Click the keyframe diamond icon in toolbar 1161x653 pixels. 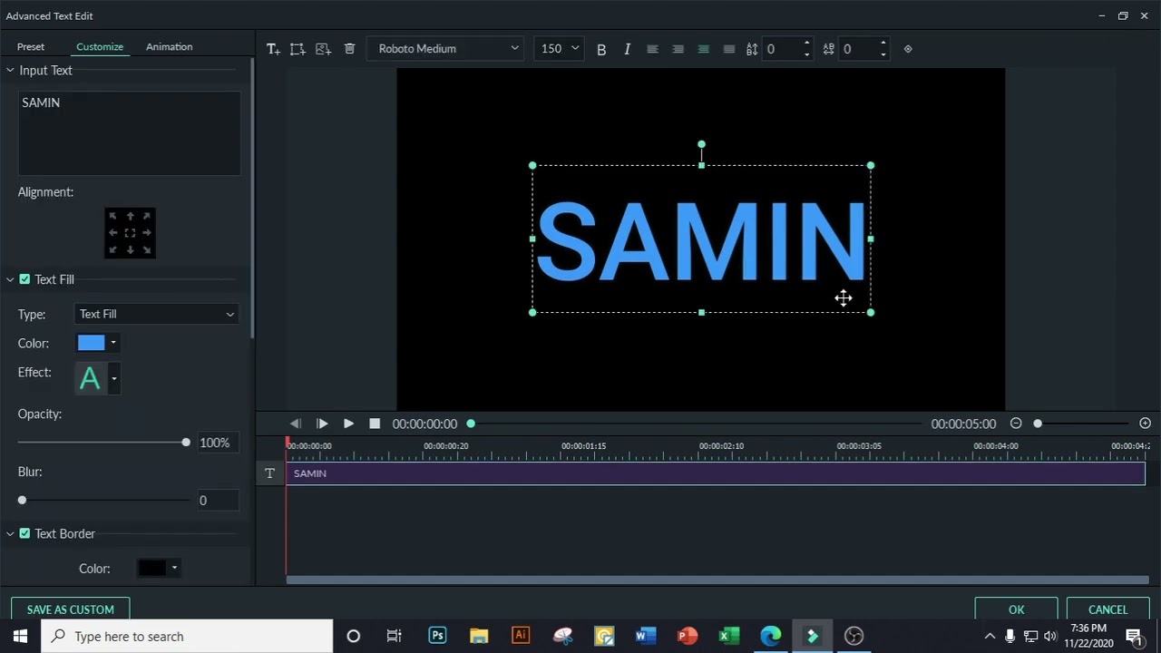[908, 49]
